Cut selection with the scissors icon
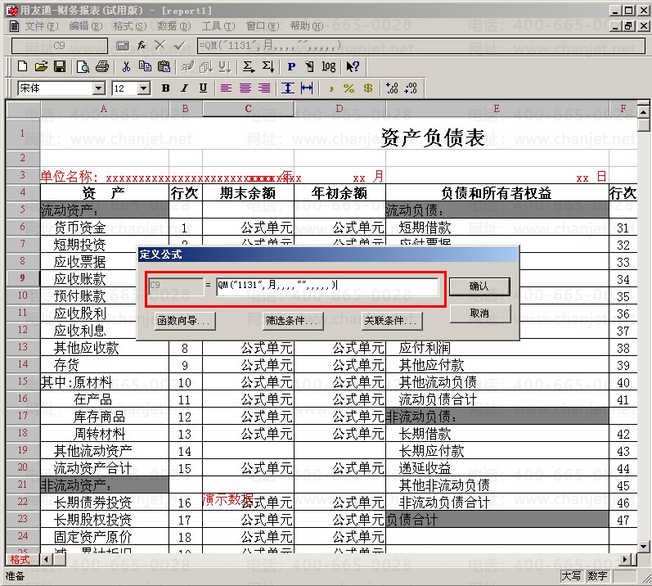652x586 pixels. pos(126,66)
